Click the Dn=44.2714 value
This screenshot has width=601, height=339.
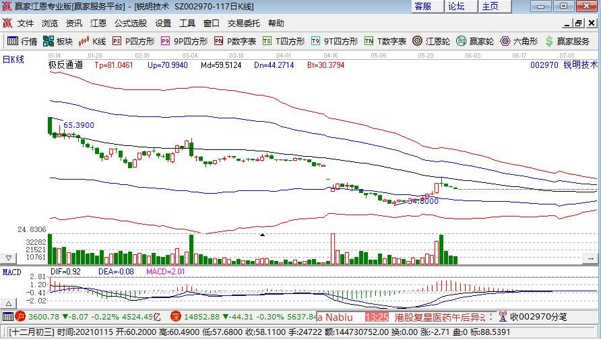tap(274, 65)
